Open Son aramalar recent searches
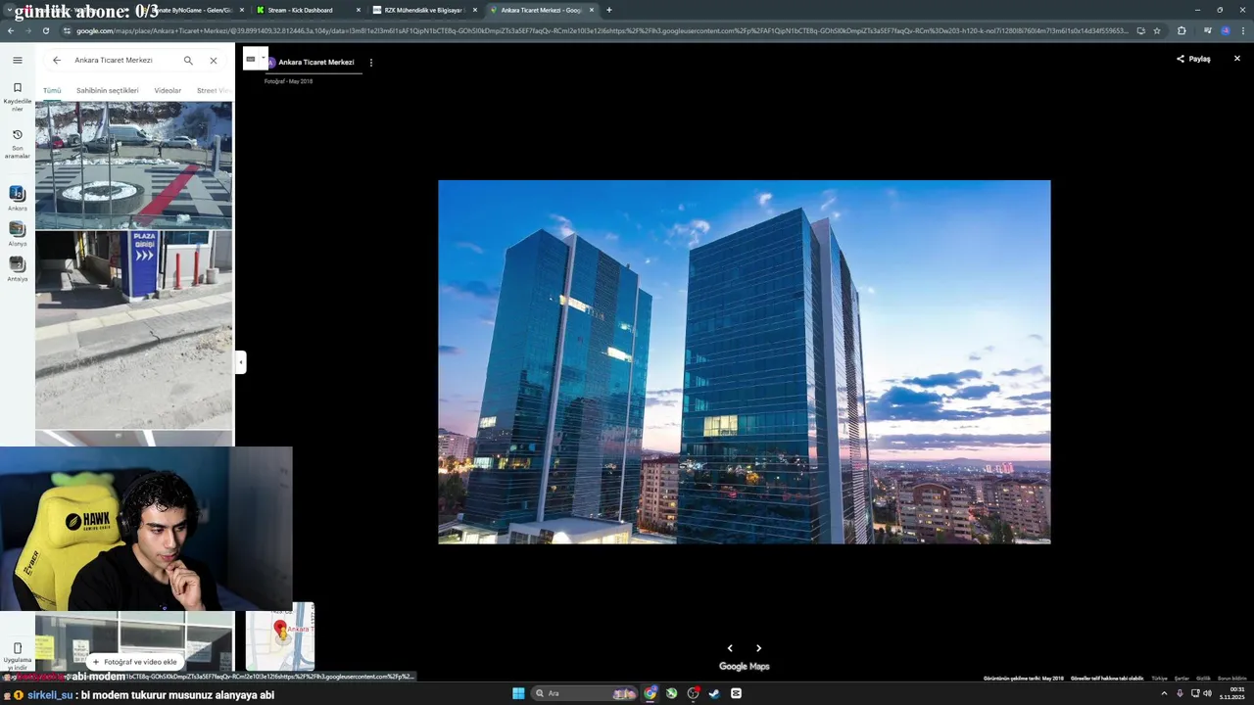 point(17,143)
